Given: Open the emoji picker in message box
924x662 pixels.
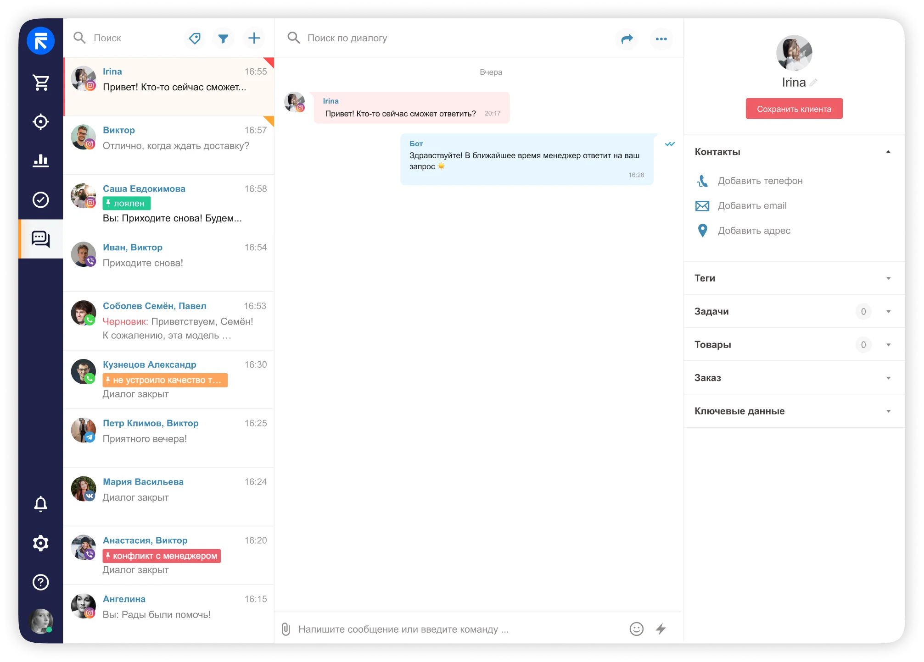Looking at the screenshot, I should [x=636, y=629].
